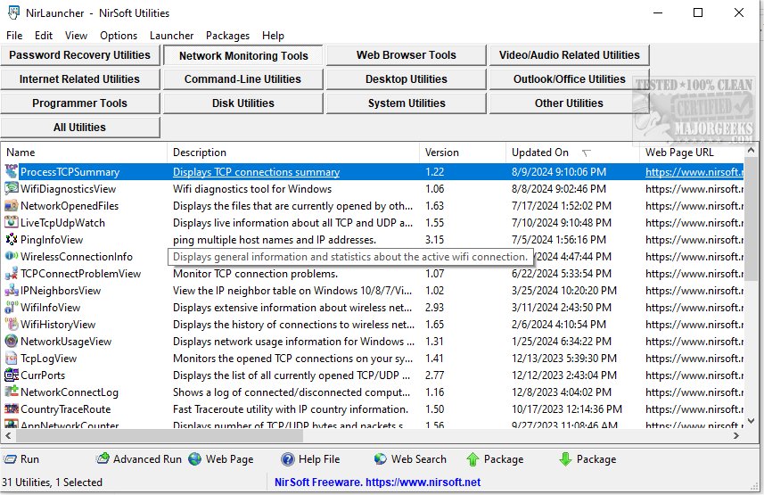Go to previous Package with up arrow
The image size is (764, 495).
[495, 459]
